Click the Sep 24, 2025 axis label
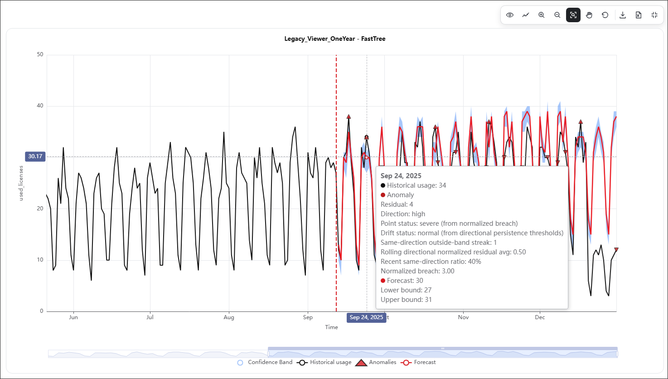 pyautogui.click(x=366, y=317)
